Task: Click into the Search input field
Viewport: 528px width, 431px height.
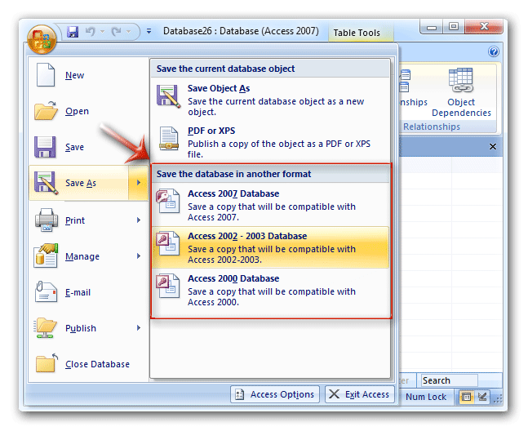Action: [448, 380]
